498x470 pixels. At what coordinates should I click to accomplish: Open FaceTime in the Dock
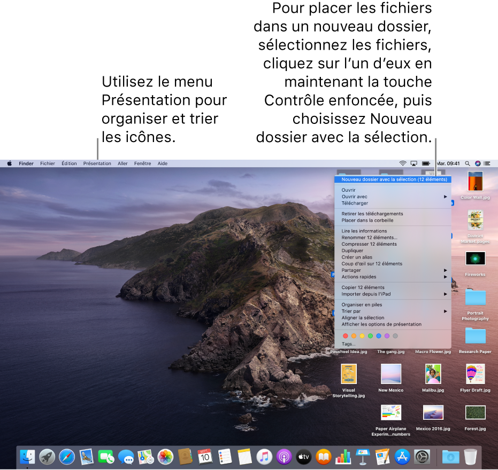106,457
